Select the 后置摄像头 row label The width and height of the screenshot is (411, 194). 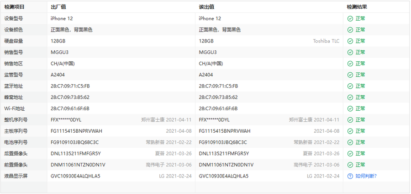[x=16, y=154]
